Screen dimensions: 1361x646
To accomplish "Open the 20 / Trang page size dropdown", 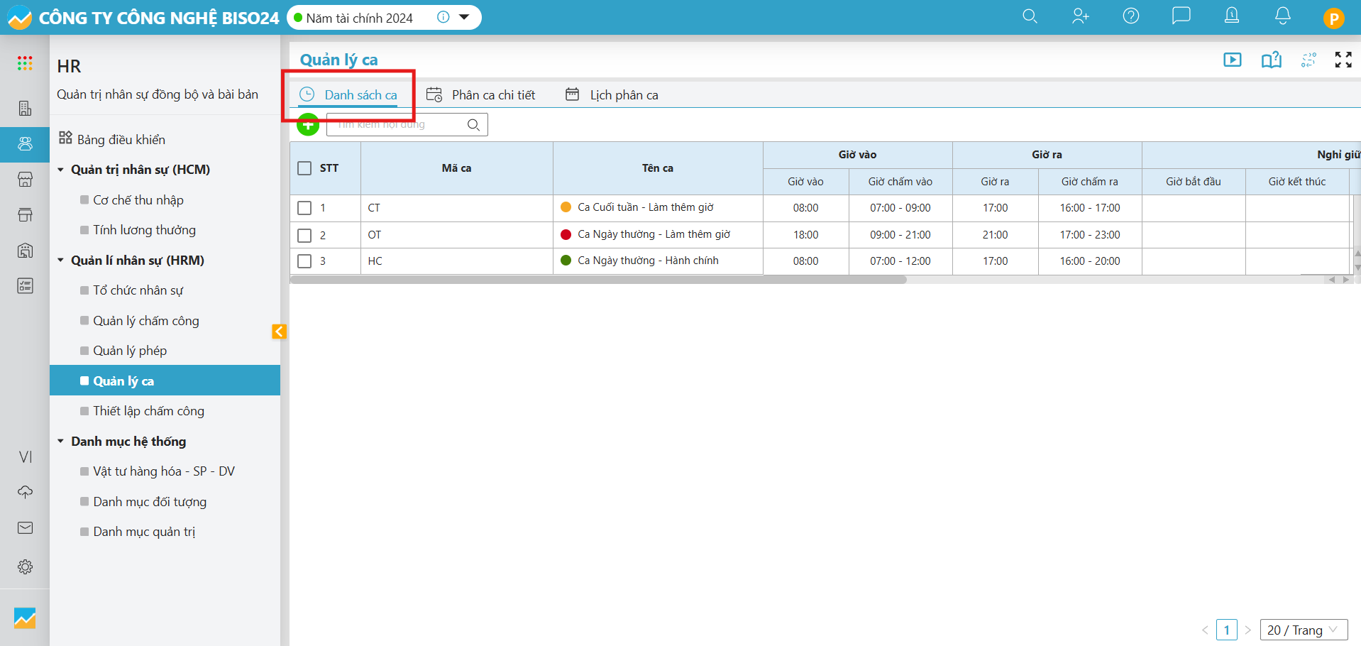I will (1303, 630).
